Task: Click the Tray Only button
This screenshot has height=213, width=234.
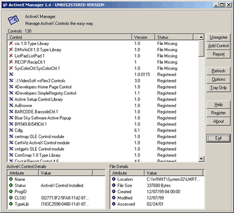Action: click(x=218, y=88)
